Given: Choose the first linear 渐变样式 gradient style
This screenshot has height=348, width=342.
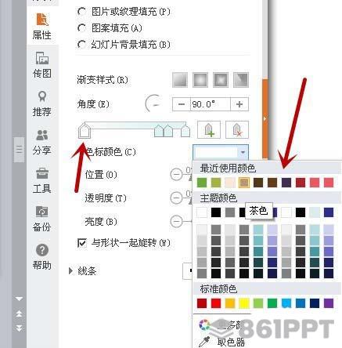Looking at the screenshot, I should click(180, 80).
